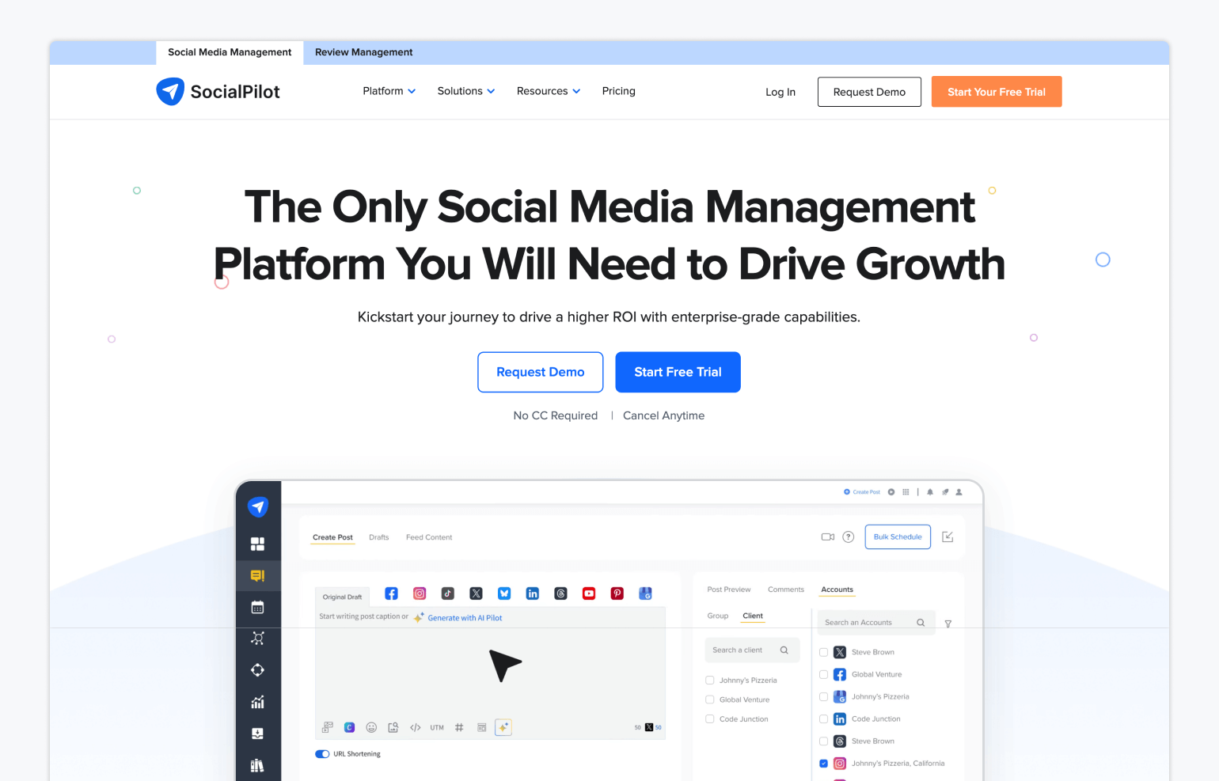The image size is (1219, 781).
Task: Click the orange Start Your Free Trial button
Action: 997,92
